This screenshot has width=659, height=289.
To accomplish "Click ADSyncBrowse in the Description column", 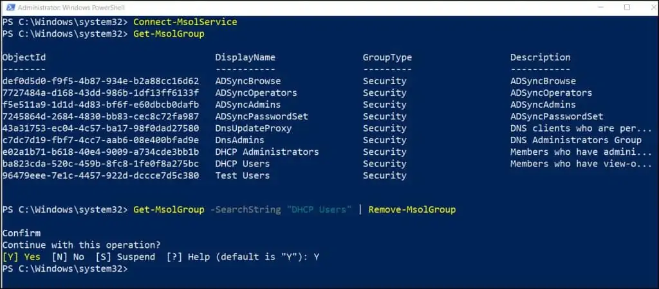I will (x=543, y=81).
